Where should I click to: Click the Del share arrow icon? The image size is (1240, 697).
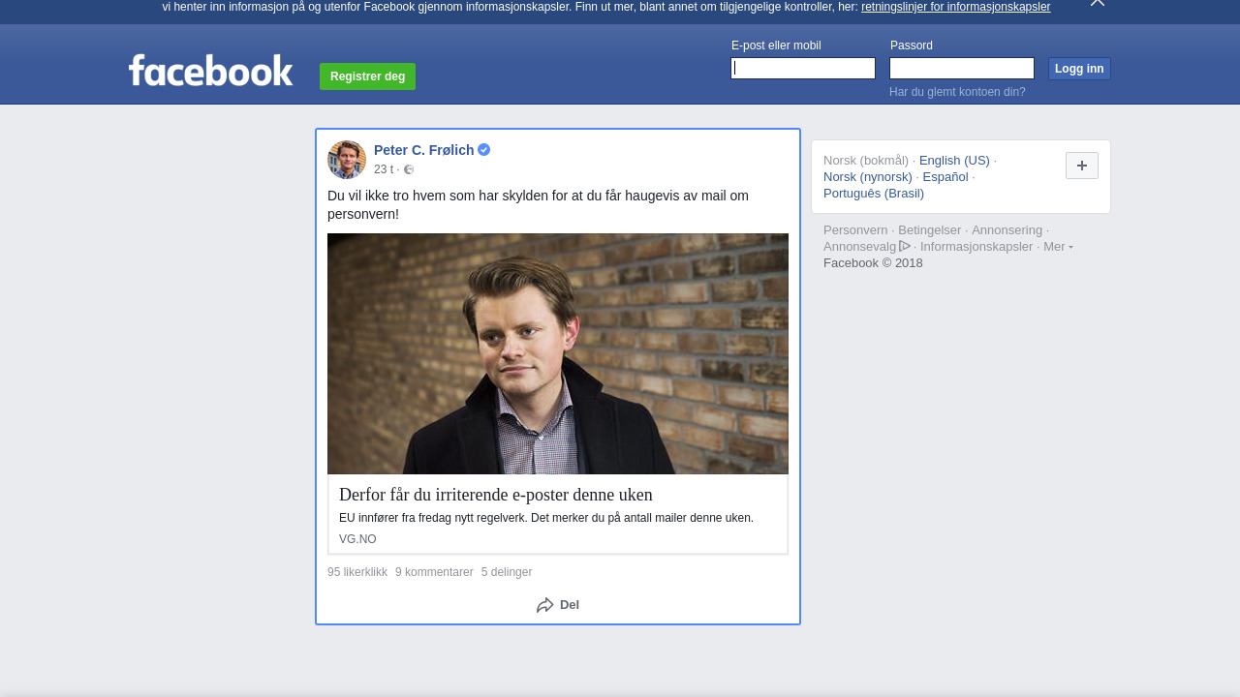[x=545, y=605]
